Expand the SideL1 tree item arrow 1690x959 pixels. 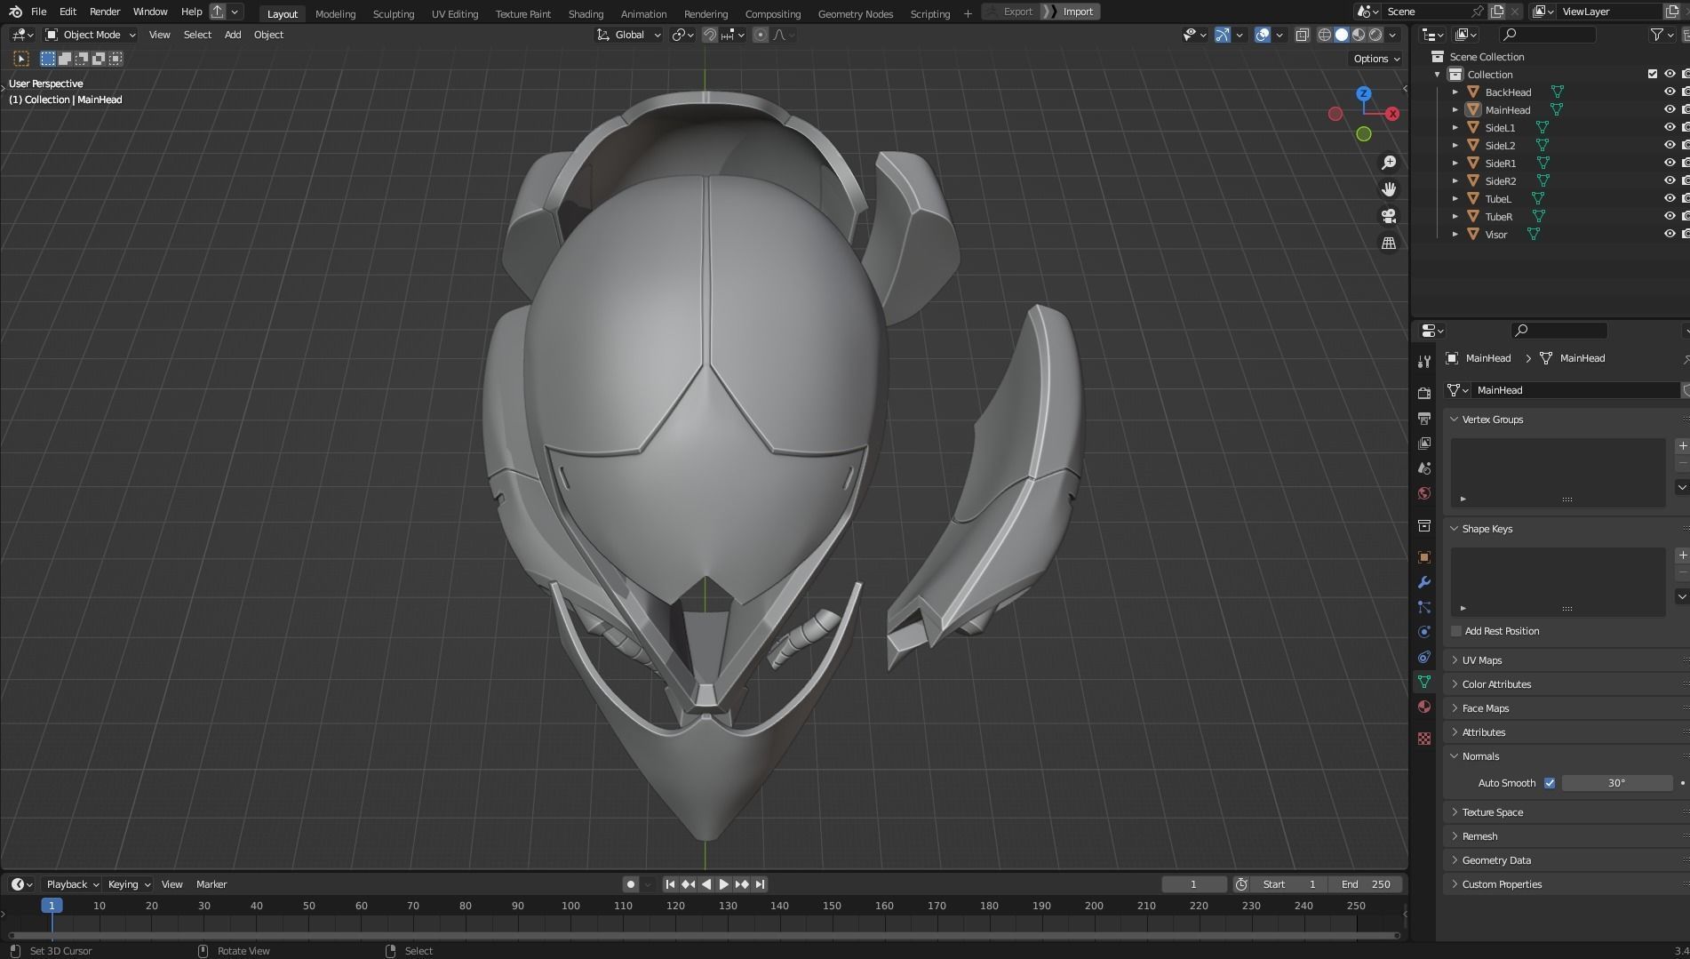pyautogui.click(x=1455, y=127)
